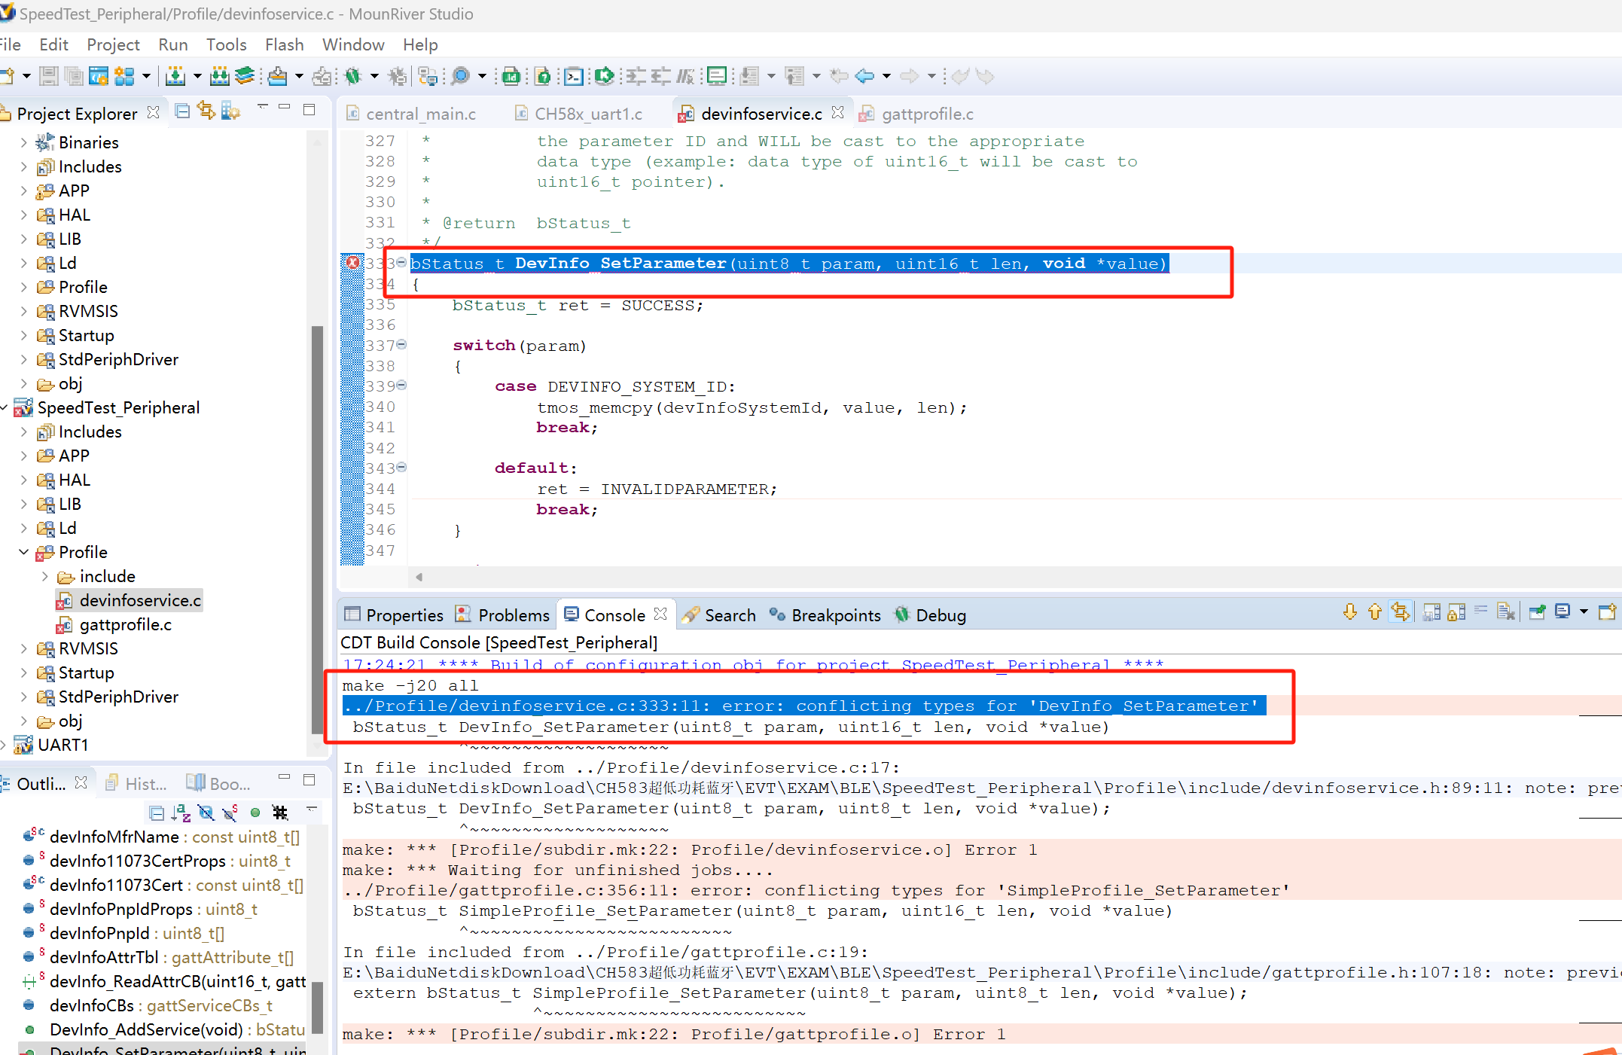Viewport: 1622px width, 1055px height.
Task: Click the blue Back navigation arrow
Action: [864, 76]
